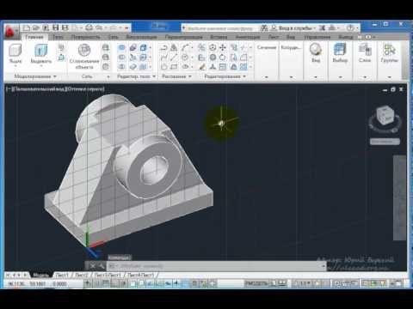Choose the Smooth Object (Сглаживание объекта) tool
Viewport: 413px width, 309px height.
[x=84, y=57]
